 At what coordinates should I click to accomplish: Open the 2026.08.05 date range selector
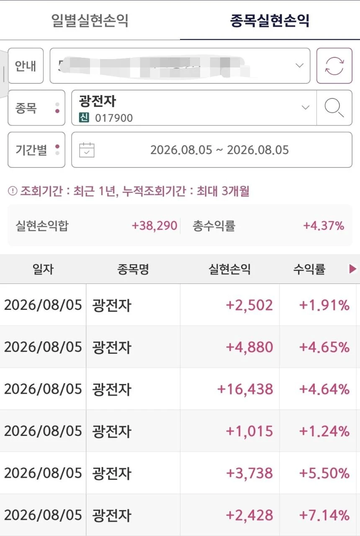pyautogui.click(x=212, y=150)
